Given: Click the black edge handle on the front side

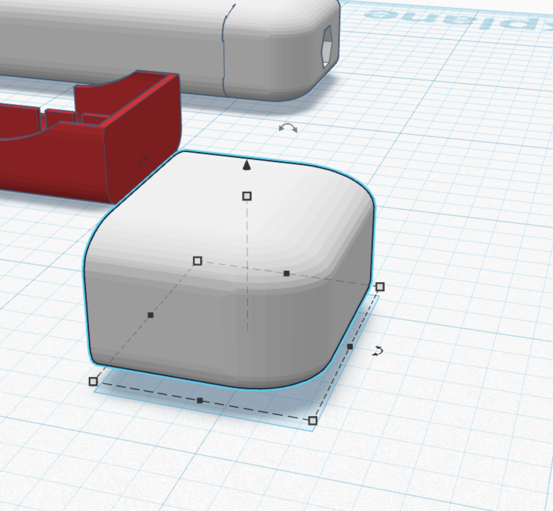Looking at the screenshot, I should click(200, 400).
